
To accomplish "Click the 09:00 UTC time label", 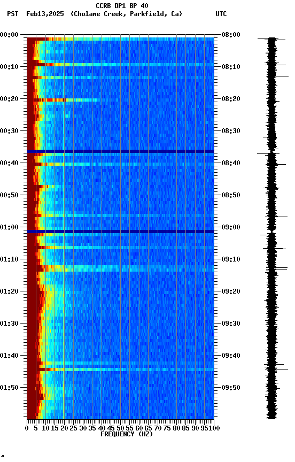I will pyautogui.click(x=231, y=227).
